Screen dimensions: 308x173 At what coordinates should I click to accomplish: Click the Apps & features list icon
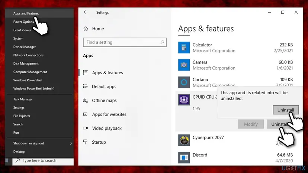[x=85, y=72]
